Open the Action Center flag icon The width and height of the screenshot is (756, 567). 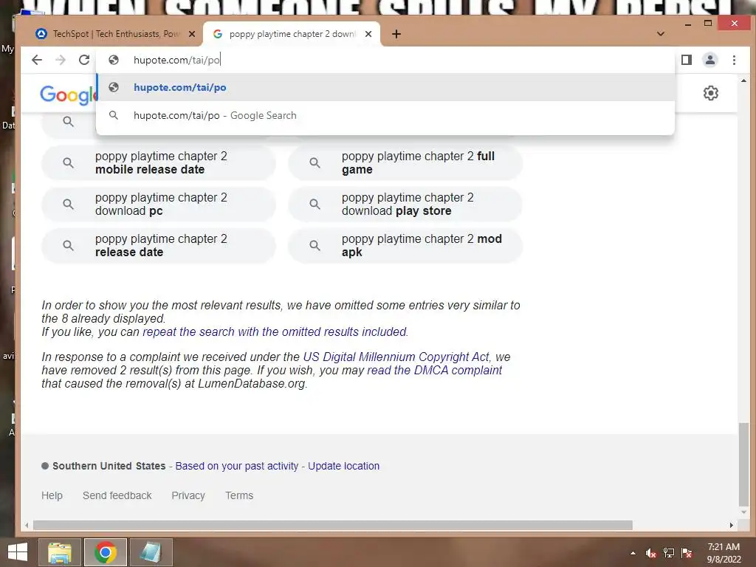(x=687, y=553)
